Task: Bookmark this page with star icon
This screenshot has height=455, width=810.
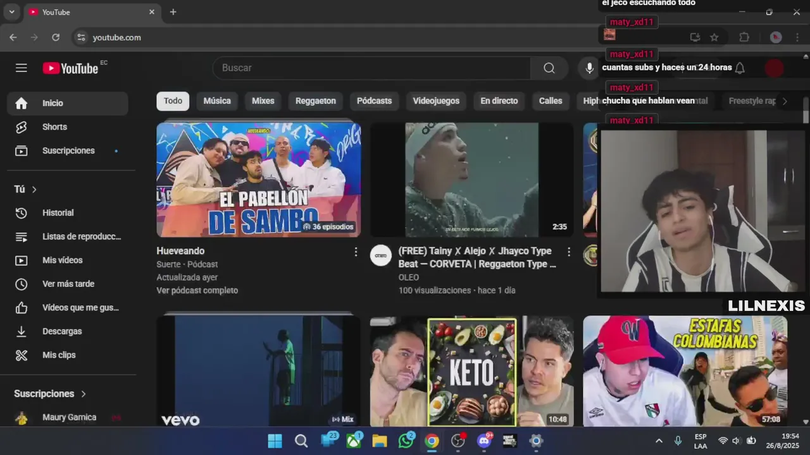Action: coord(714,37)
